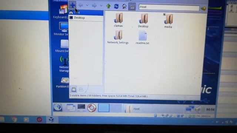Click the lifebuoy help icon in the panel

coord(91,108)
